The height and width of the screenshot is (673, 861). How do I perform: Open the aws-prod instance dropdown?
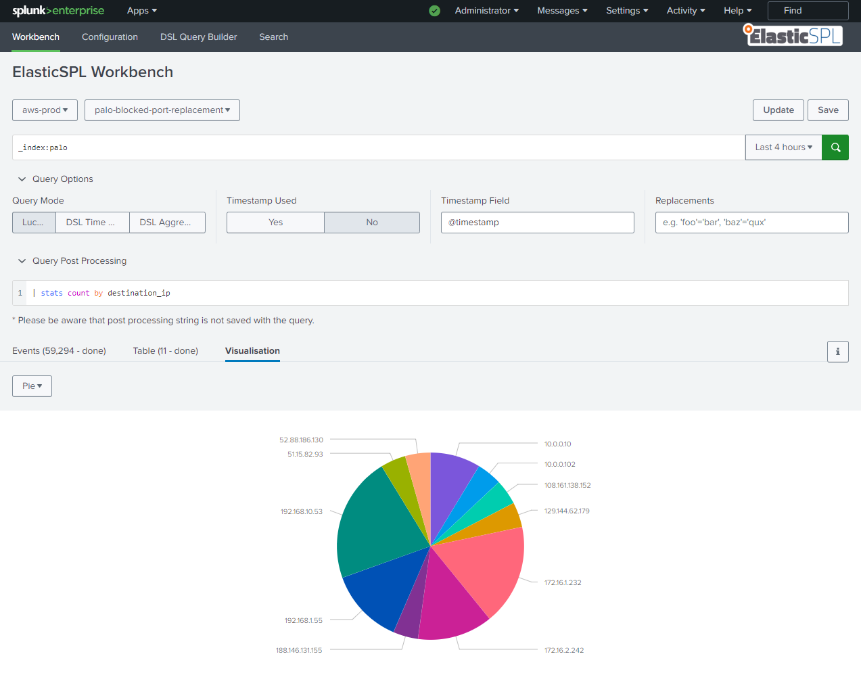click(45, 110)
